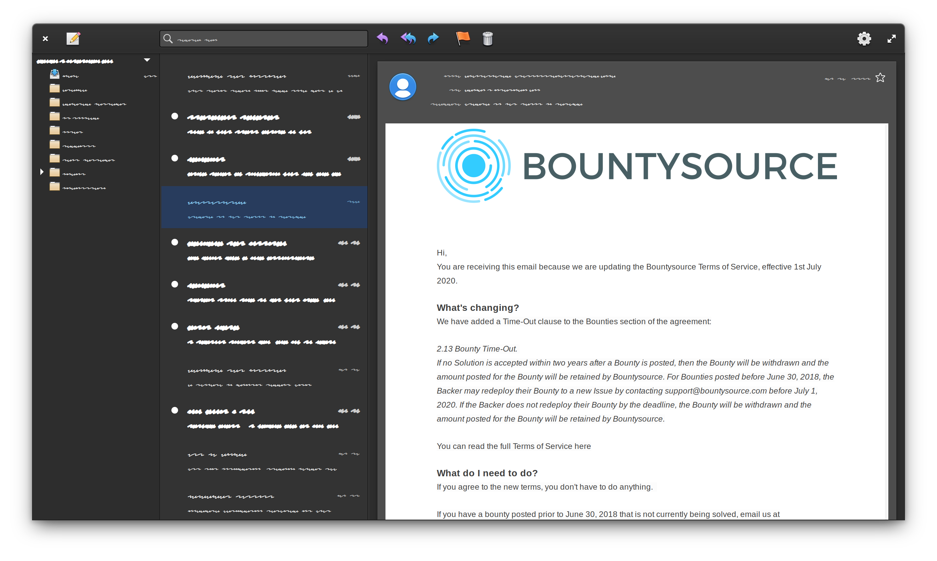Star the open Bountysource email
This screenshot has height=561, width=937.
click(880, 78)
